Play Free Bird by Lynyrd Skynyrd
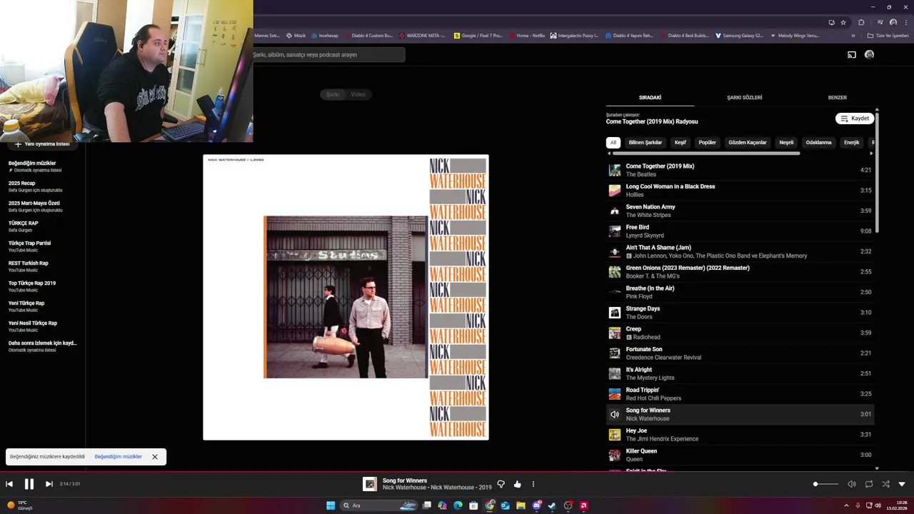The image size is (914, 514). 740,231
